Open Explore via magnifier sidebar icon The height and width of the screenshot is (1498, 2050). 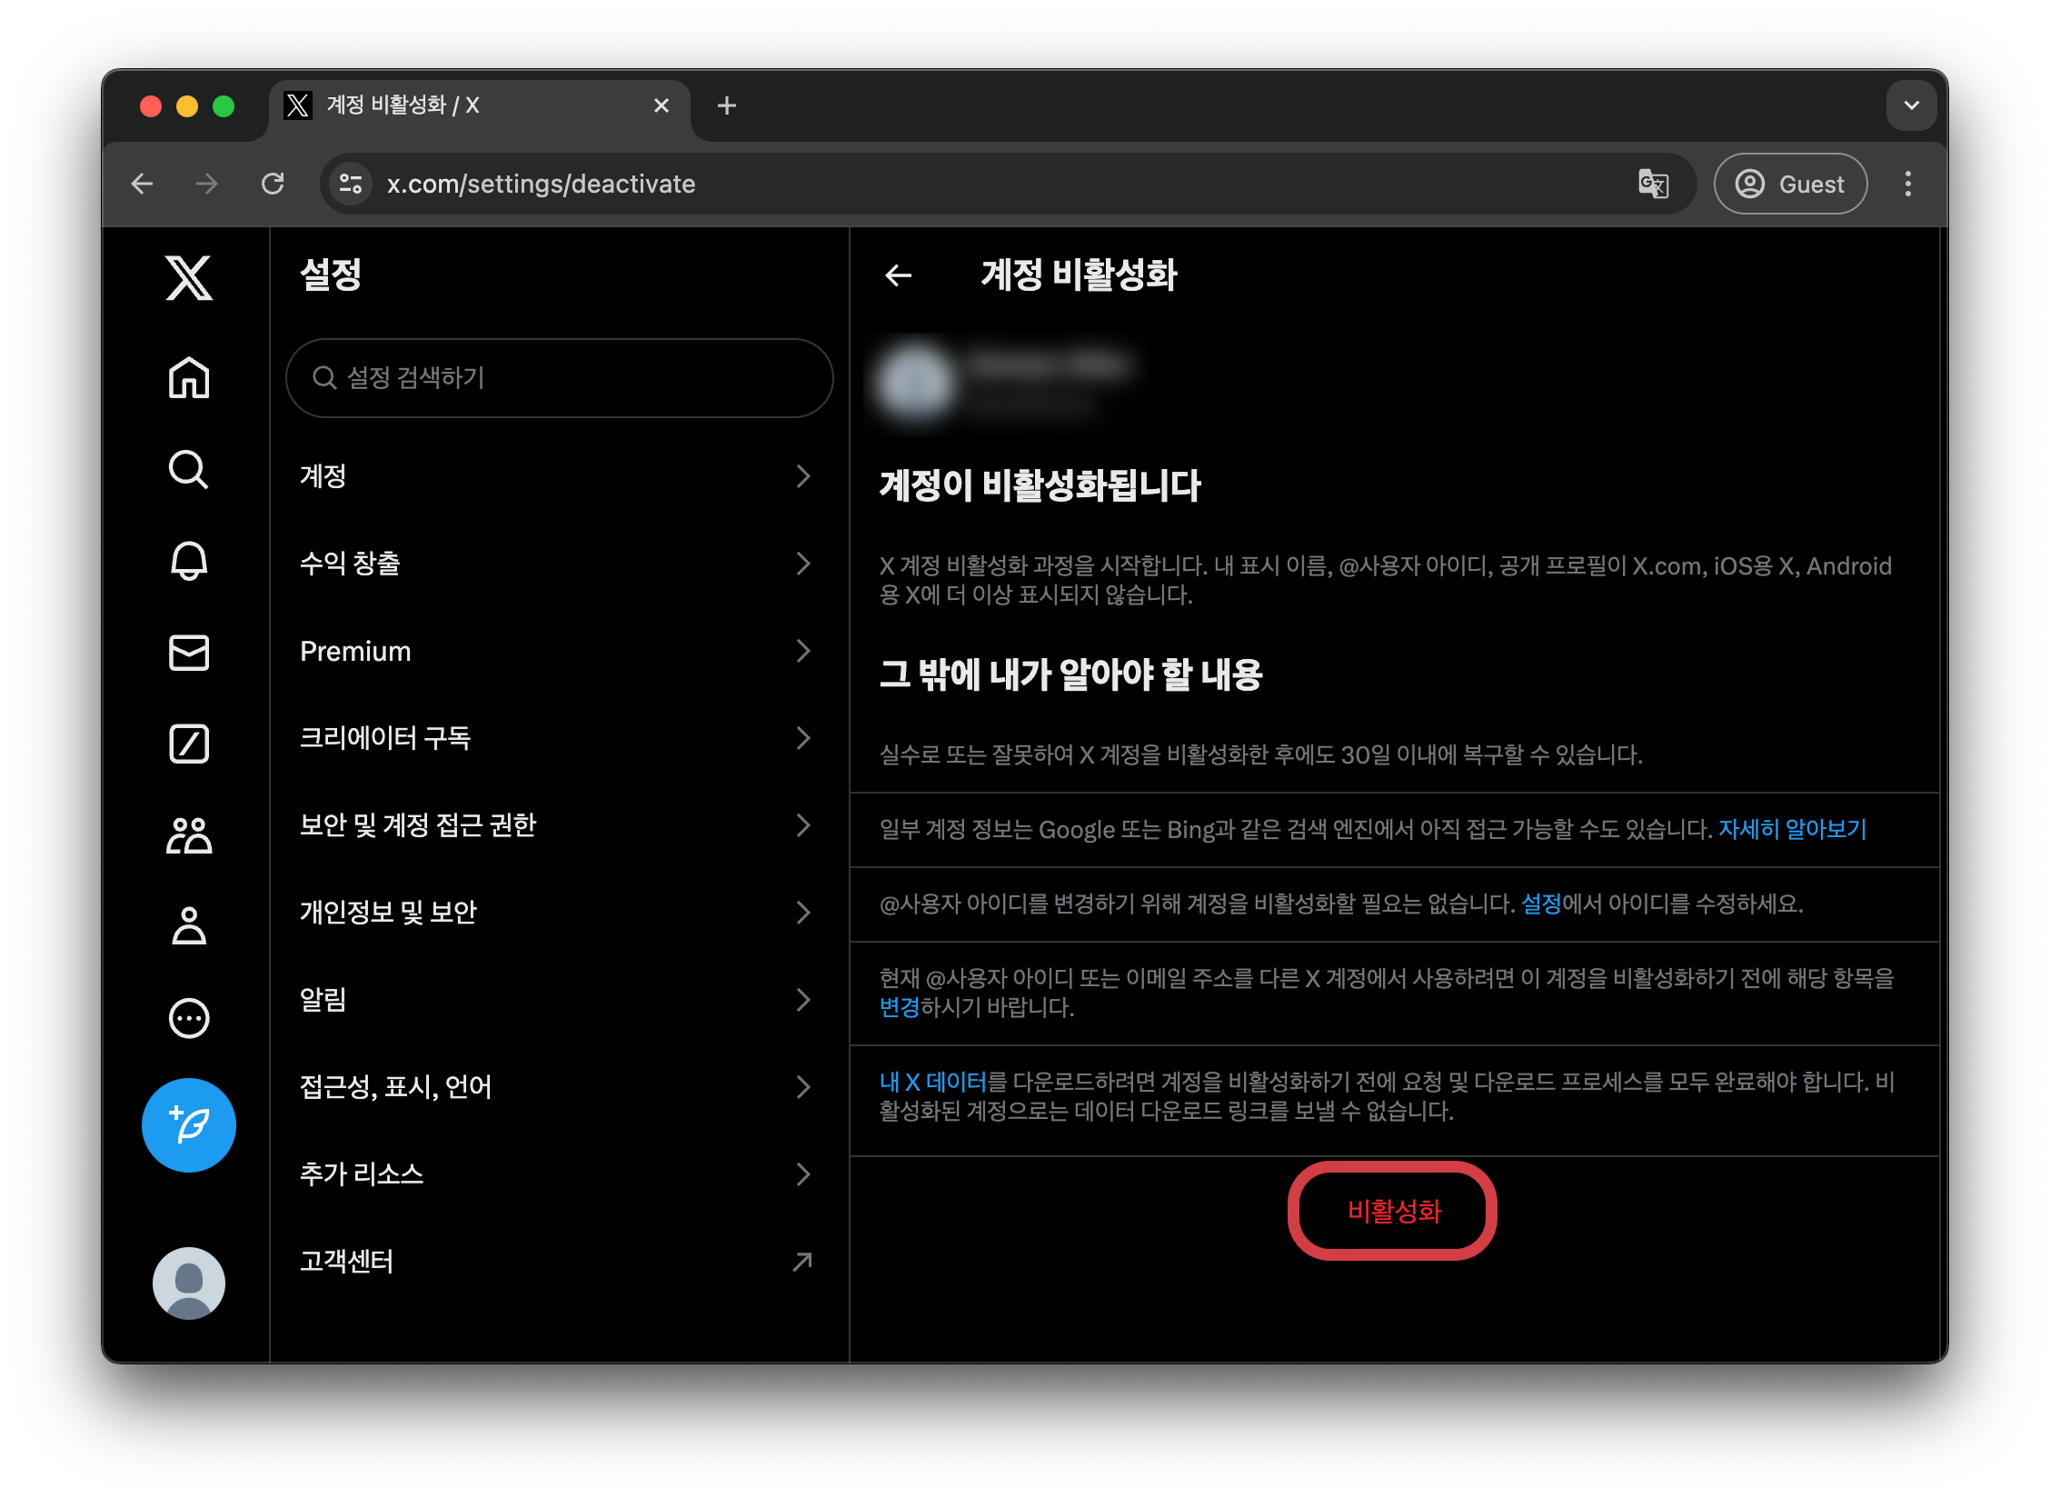tap(189, 469)
